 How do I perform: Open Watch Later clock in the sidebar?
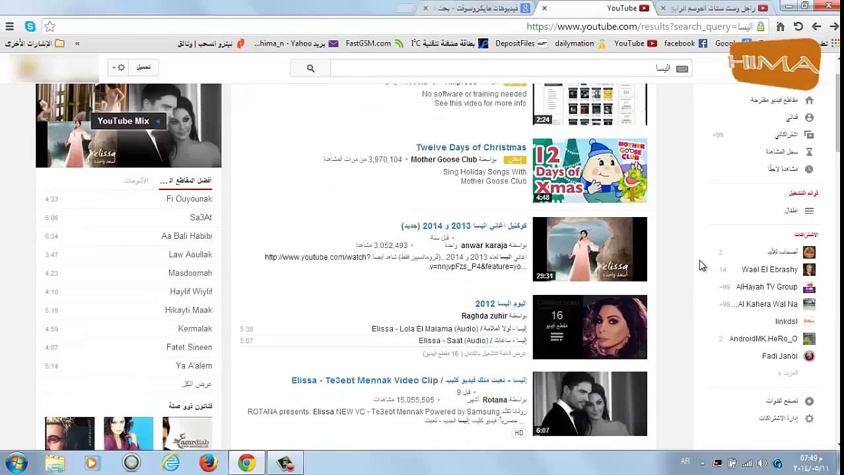(x=809, y=169)
